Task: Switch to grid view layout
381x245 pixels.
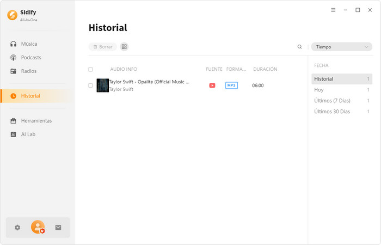Action: 124,47
